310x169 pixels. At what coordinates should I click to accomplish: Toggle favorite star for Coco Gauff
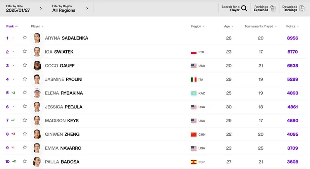pos(25,66)
